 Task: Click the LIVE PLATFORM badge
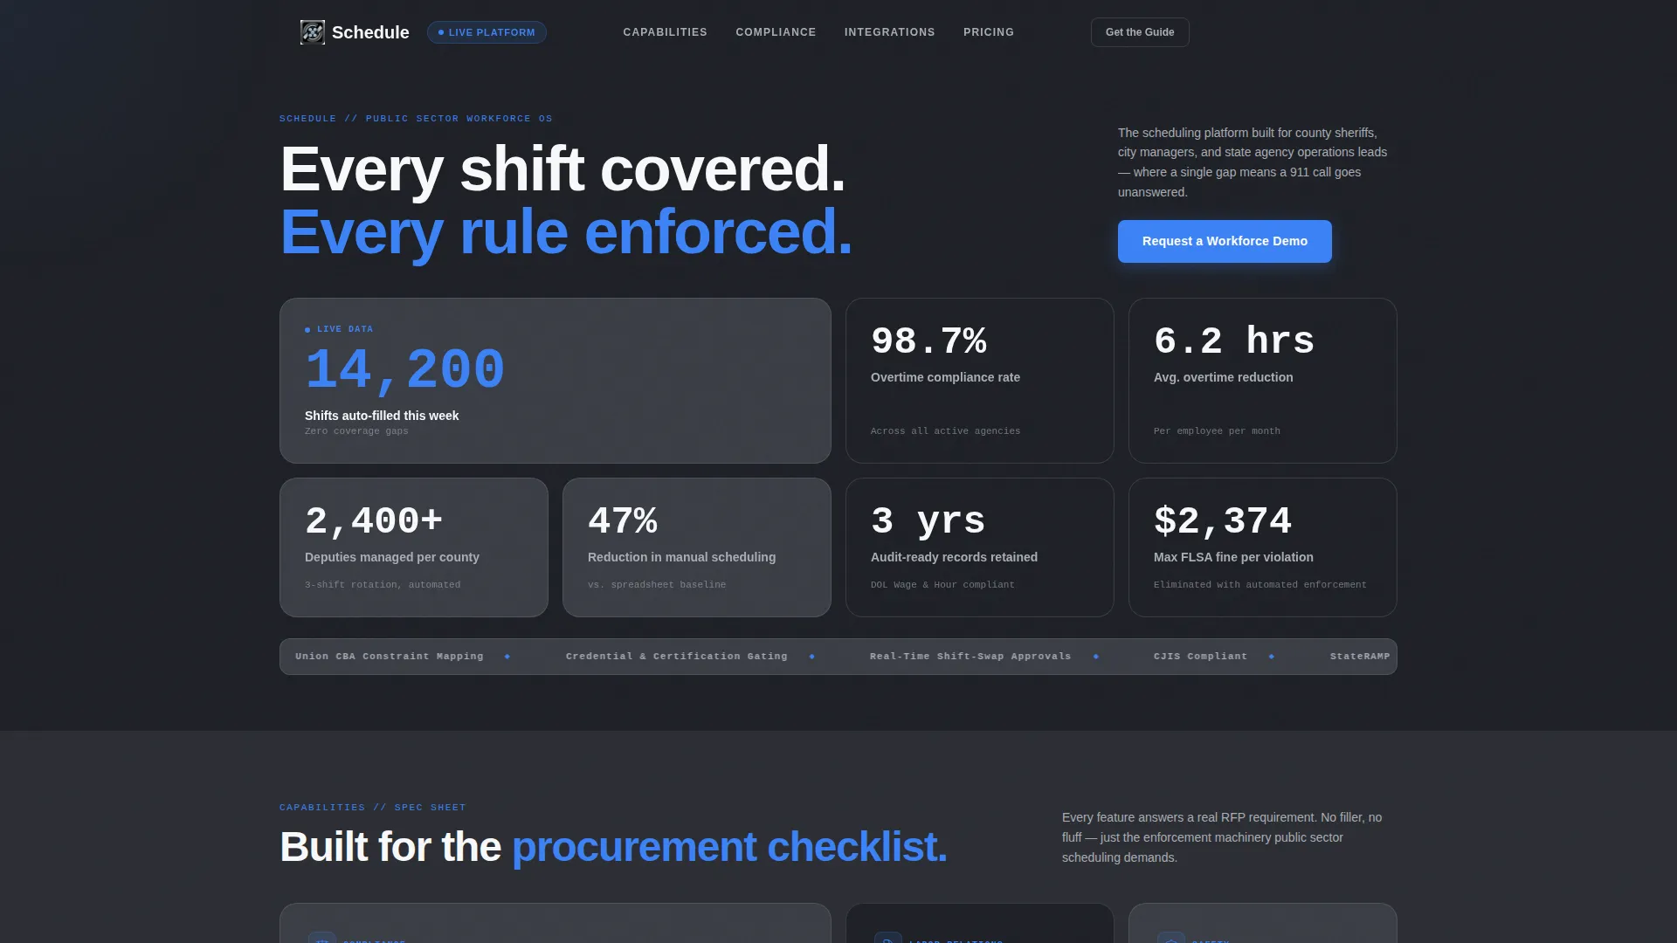click(x=487, y=32)
